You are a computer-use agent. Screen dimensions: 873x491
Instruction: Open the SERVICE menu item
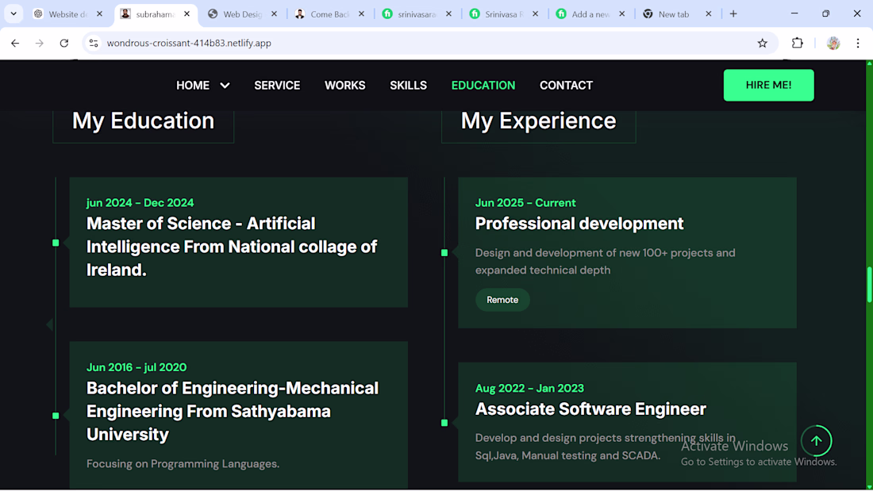coord(277,86)
